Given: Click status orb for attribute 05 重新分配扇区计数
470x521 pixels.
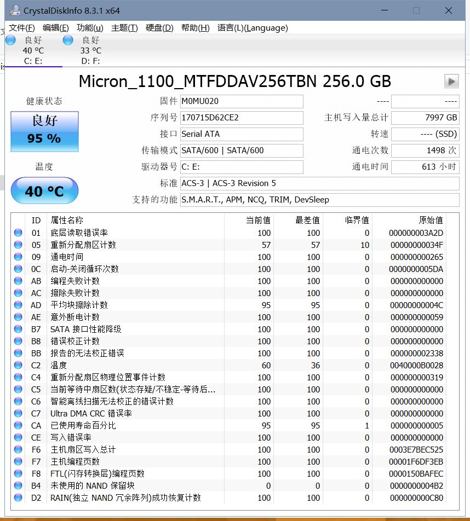Looking at the screenshot, I should (x=18, y=245).
